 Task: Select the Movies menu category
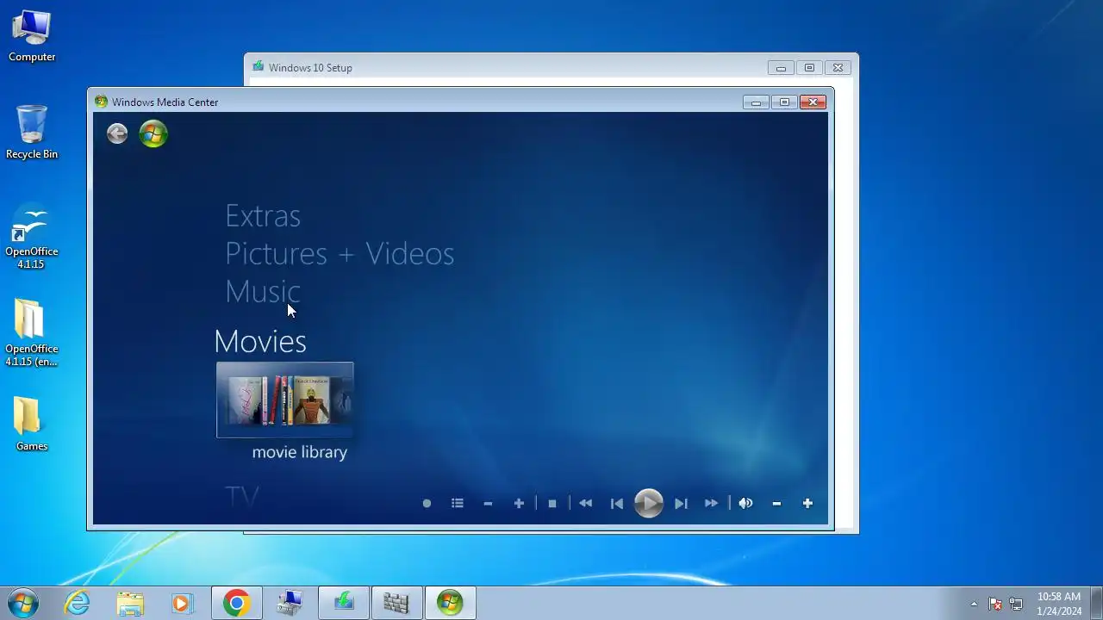tap(260, 341)
